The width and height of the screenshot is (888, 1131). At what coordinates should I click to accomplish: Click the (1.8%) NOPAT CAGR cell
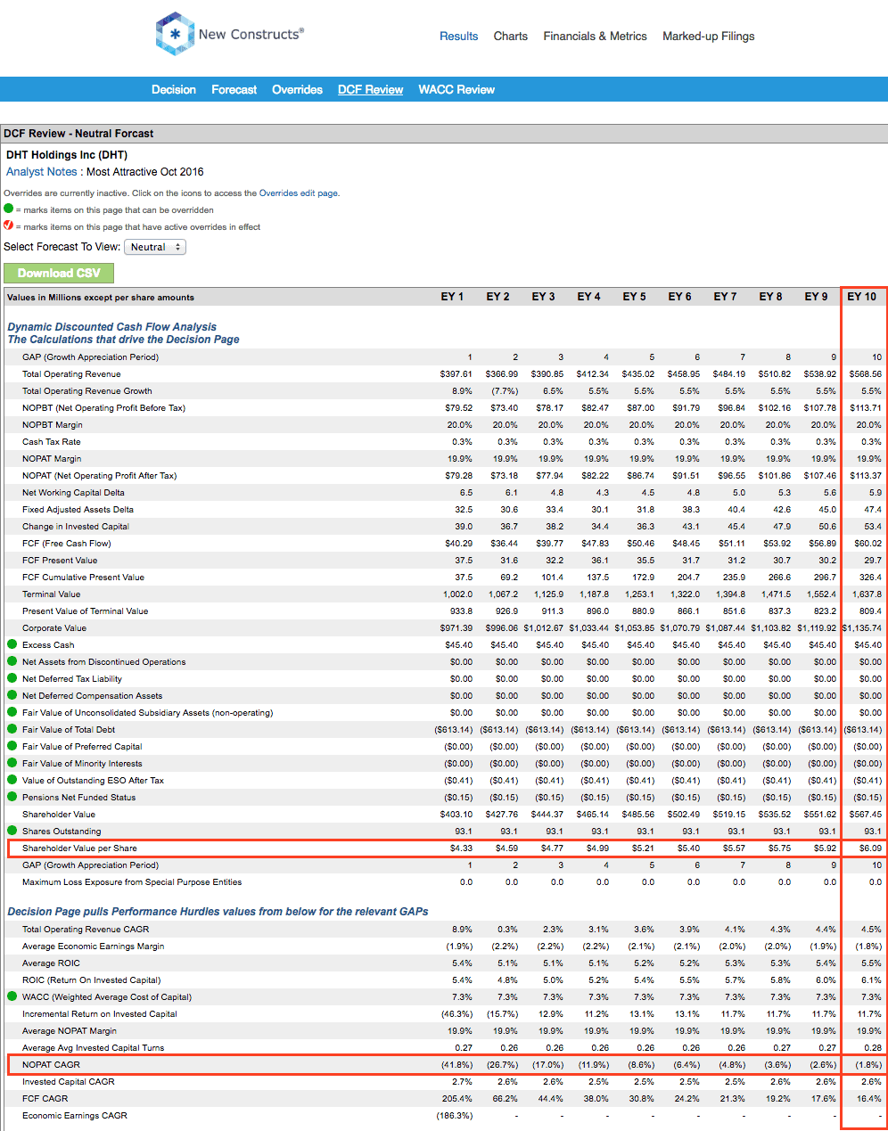click(868, 1065)
